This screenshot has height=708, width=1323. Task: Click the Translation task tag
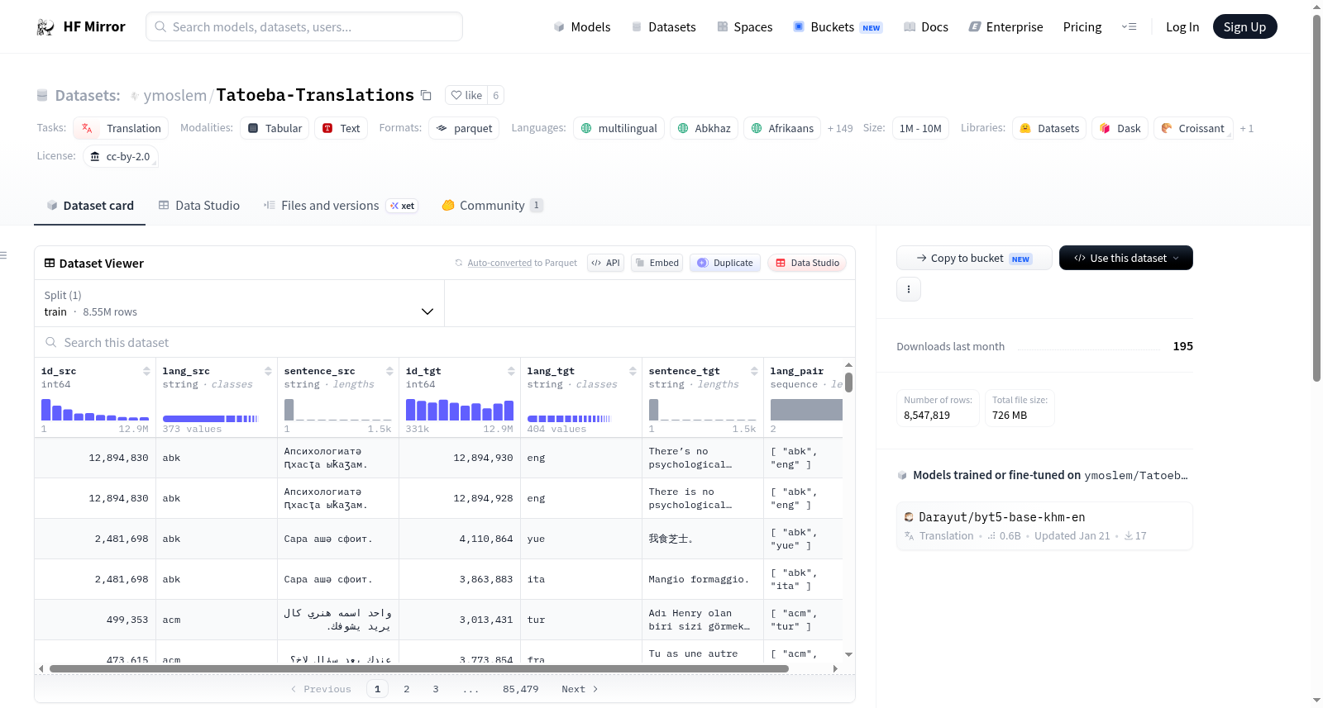[121, 128]
